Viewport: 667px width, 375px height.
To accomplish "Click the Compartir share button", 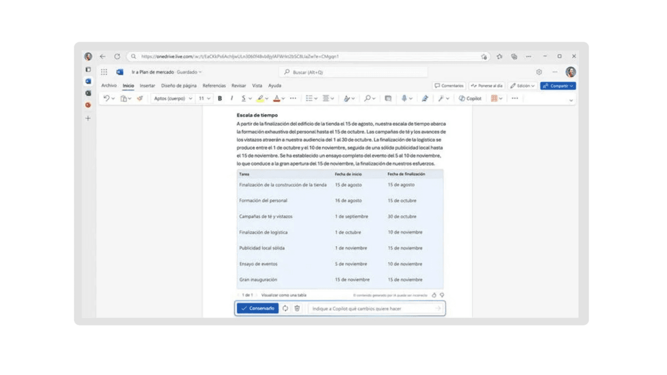I will [x=558, y=85].
